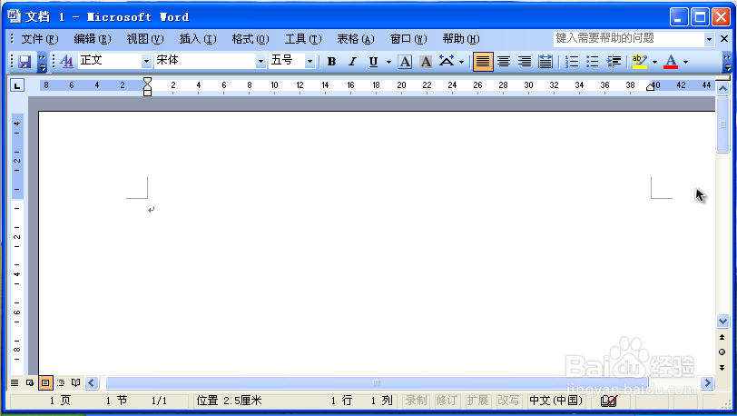Expand Standard toolbar options chevron

pos(43,62)
